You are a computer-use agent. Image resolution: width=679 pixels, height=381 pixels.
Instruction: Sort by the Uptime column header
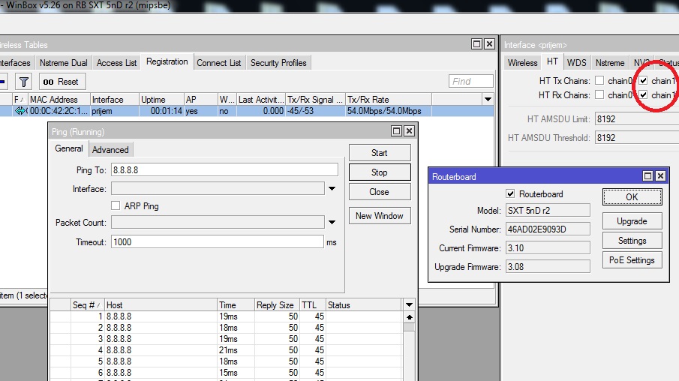161,100
